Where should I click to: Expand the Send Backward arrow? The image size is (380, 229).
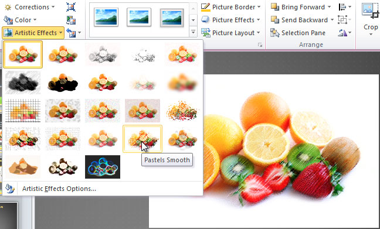click(333, 20)
